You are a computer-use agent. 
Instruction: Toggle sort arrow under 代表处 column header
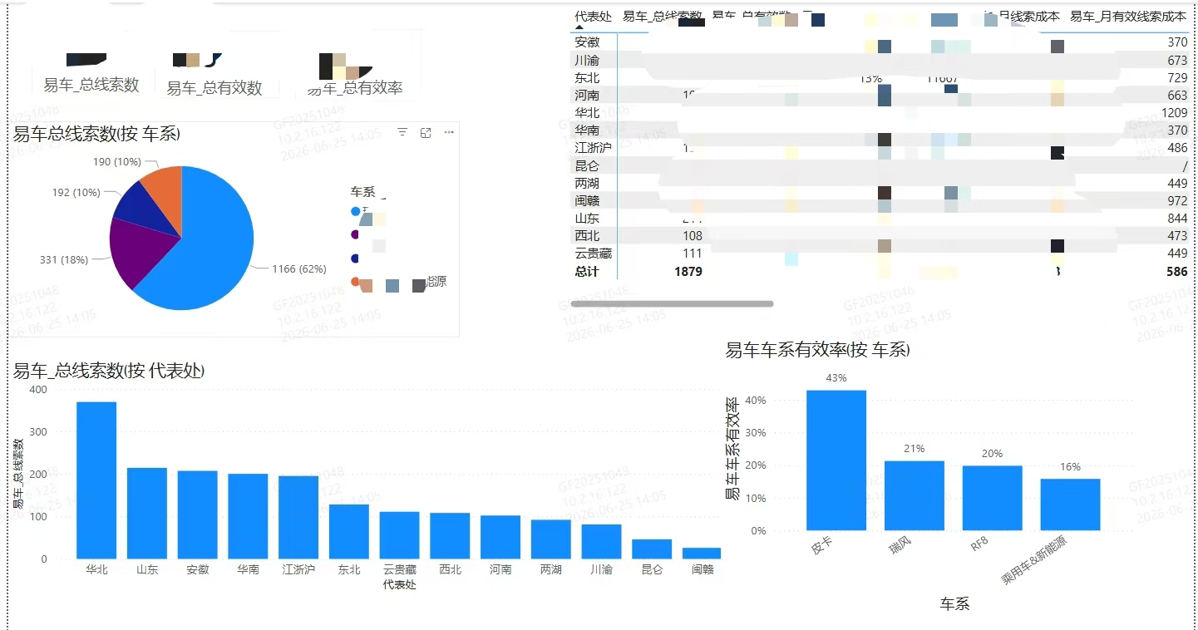pyautogui.click(x=580, y=27)
